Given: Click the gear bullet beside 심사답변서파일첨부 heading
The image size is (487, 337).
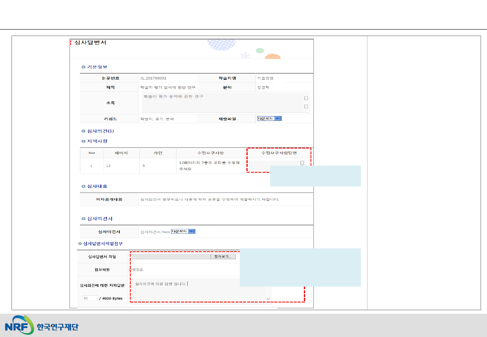Looking at the screenshot, I should (80, 243).
